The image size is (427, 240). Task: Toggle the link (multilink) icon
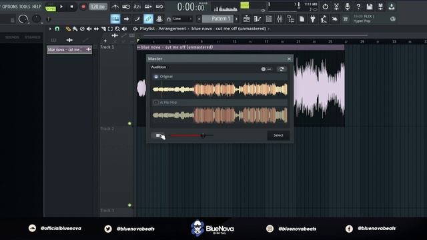click(x=148, y=19)
